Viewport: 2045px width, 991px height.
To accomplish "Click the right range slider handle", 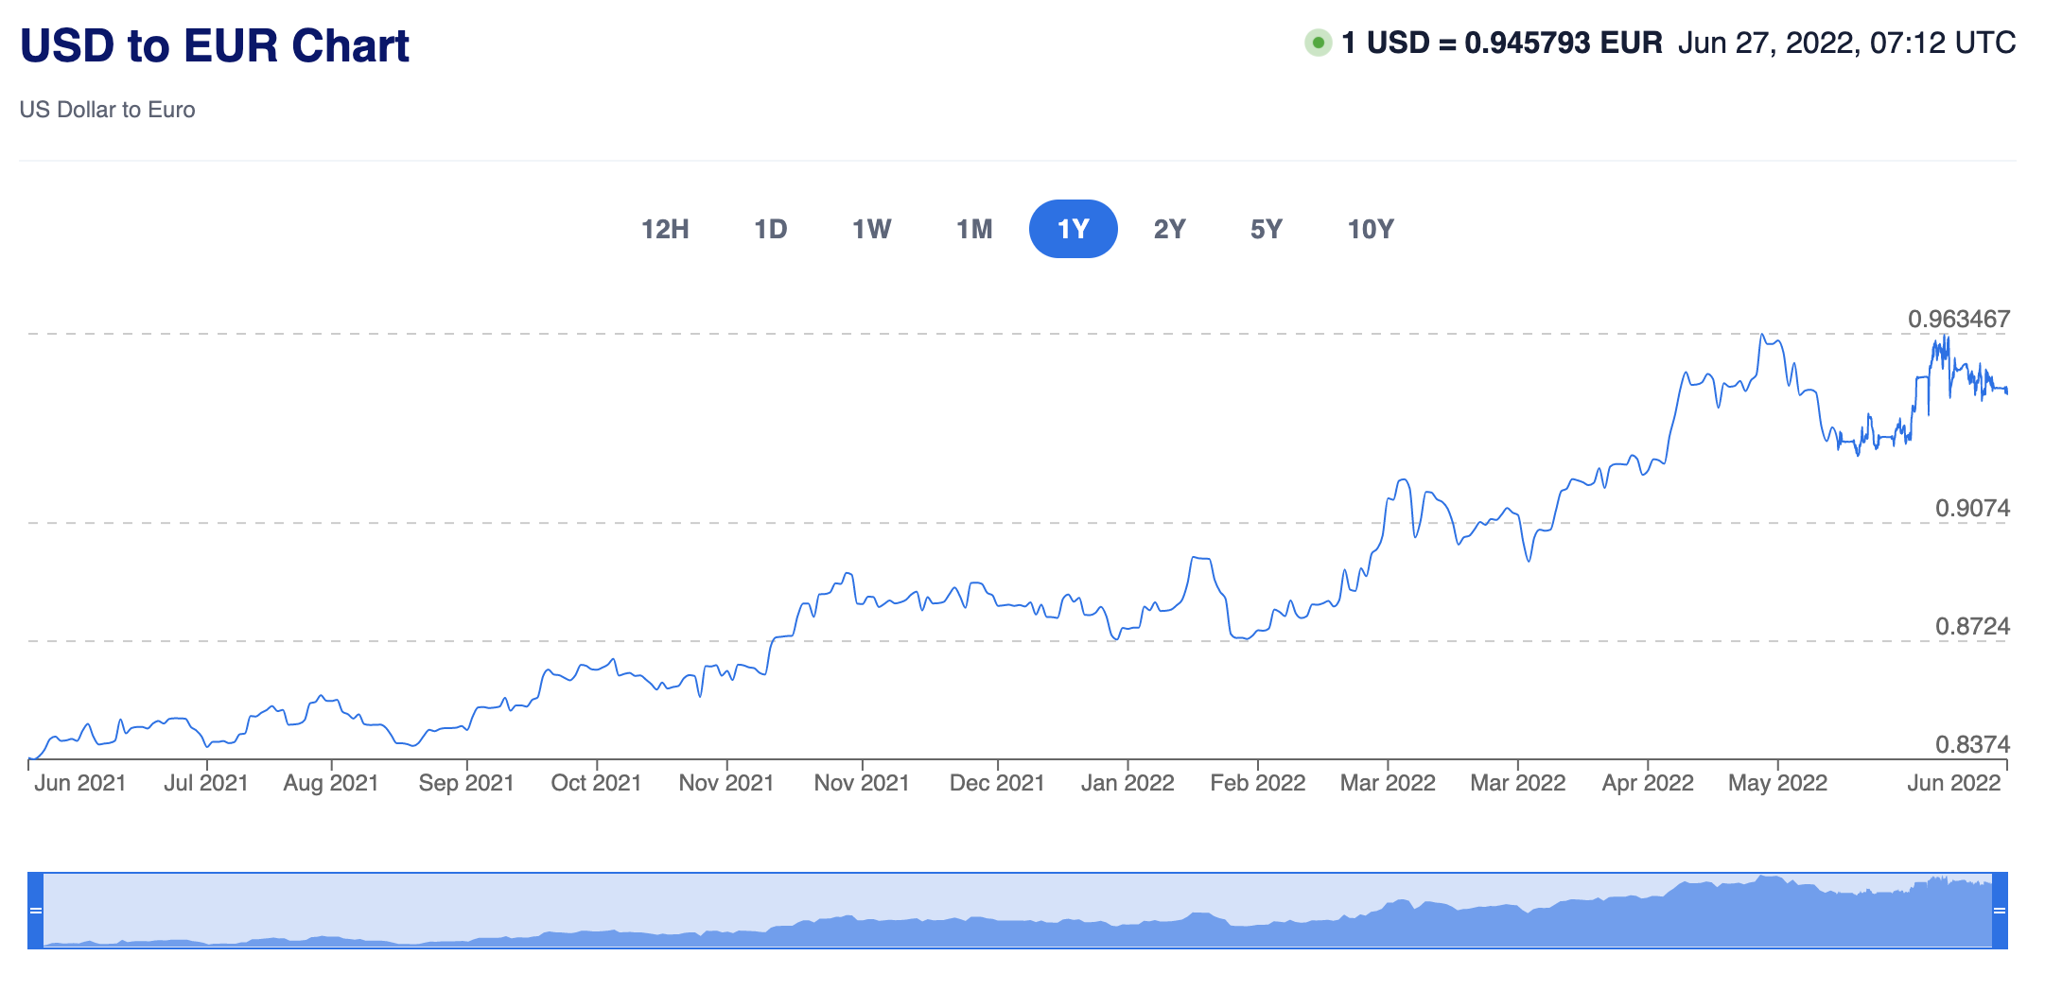I will [2000, 911].
